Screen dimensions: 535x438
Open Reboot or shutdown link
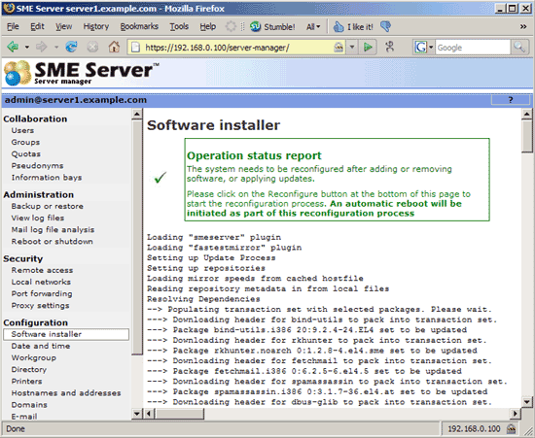(x=53, y=241)
